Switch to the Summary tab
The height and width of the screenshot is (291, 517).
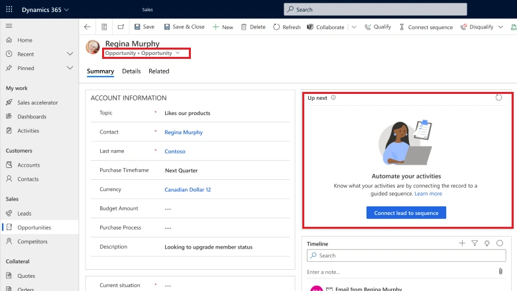tap(100, 71)
